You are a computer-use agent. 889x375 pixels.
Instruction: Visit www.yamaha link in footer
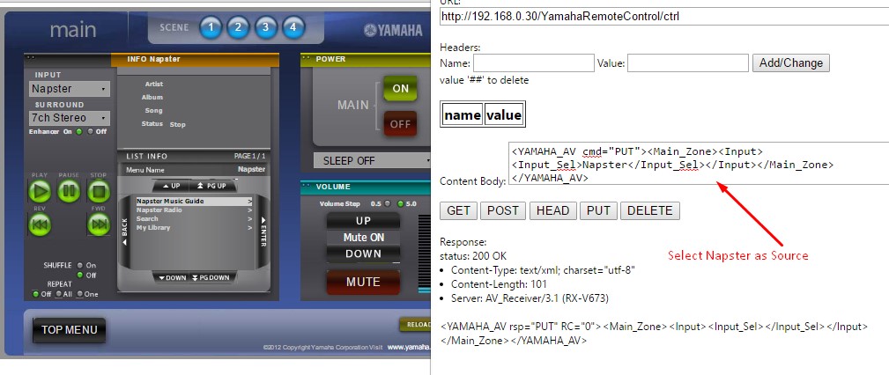409,347
